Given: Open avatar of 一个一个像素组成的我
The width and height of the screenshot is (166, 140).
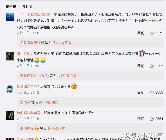Looking at the screenshot, I should (10, 17).
